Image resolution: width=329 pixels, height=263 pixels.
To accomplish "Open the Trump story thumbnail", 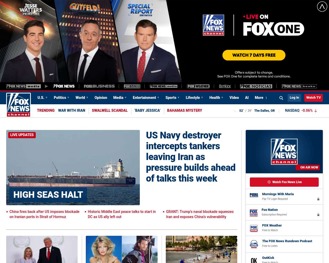I will pos(42,249).
